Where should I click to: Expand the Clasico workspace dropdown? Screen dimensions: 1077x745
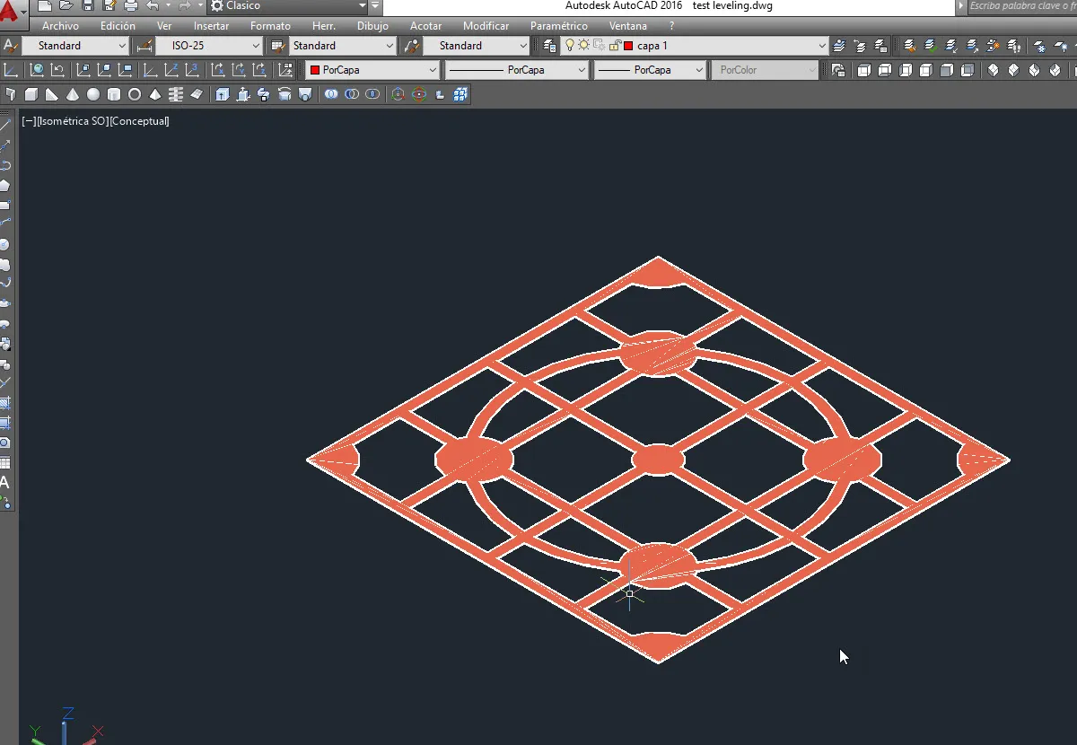coord(363,6)
